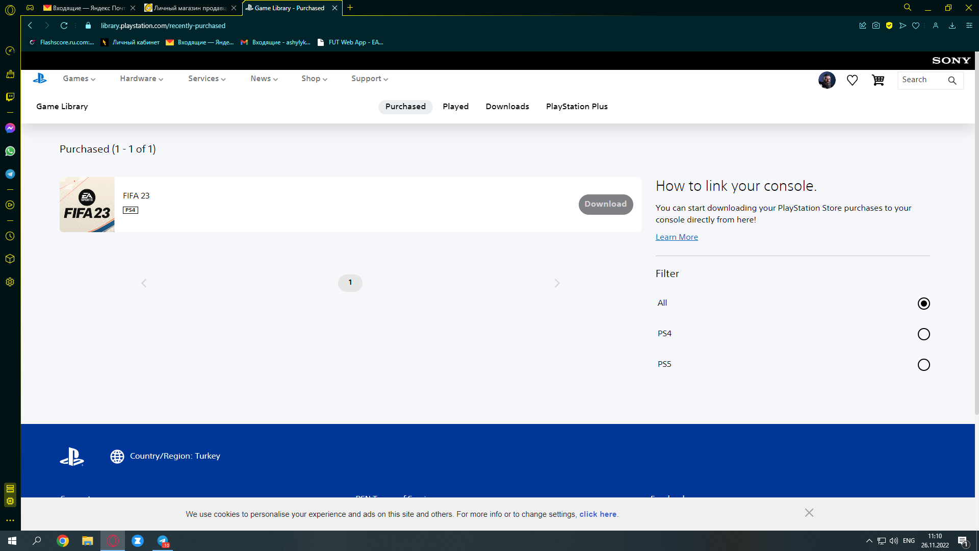Switch to the Purchased tab
Screen dimensions: 979x551
click(x=405, y=107)
